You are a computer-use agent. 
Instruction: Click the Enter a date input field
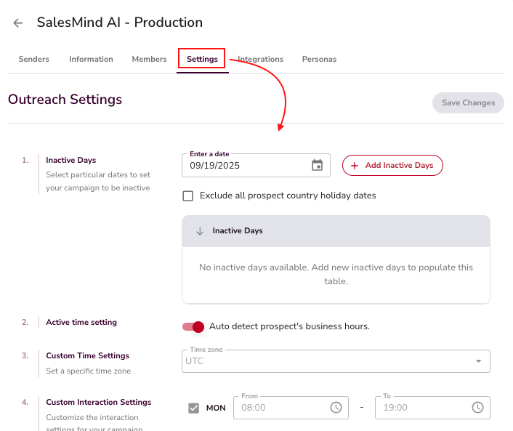pyautogui.click(x=246, y=166)
